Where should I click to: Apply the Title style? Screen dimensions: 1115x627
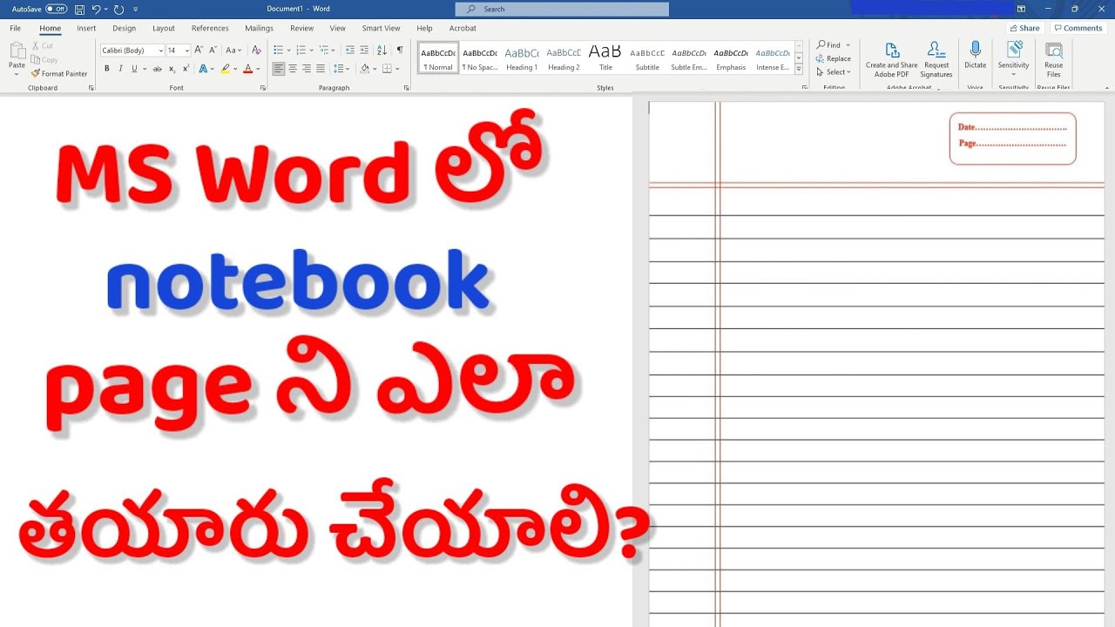click(x=605, y=57)
